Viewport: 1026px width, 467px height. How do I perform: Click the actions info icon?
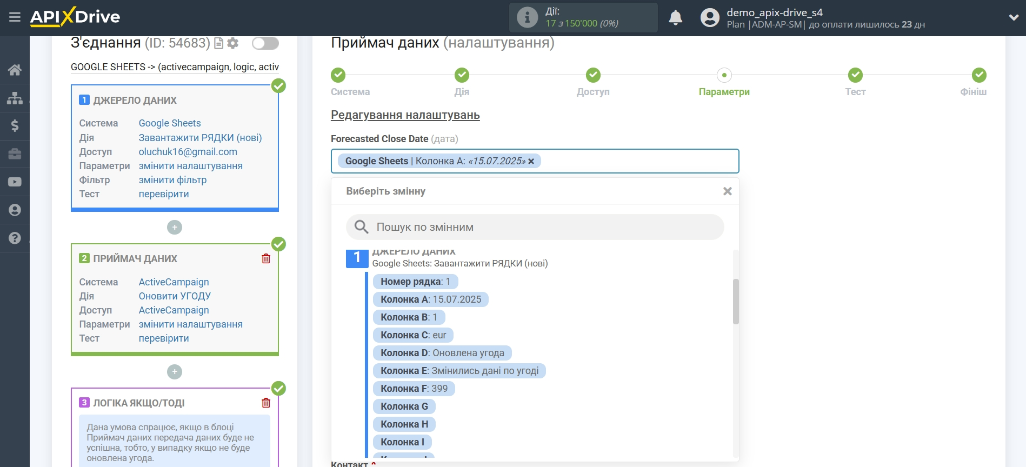click(x=527, y=17)
